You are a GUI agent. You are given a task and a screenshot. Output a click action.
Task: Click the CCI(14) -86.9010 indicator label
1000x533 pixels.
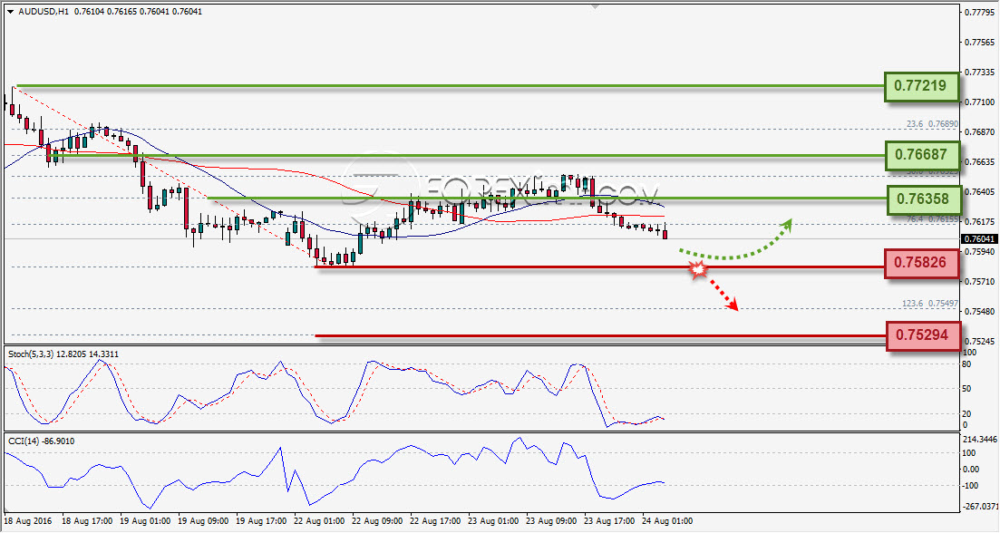point(41,441)
